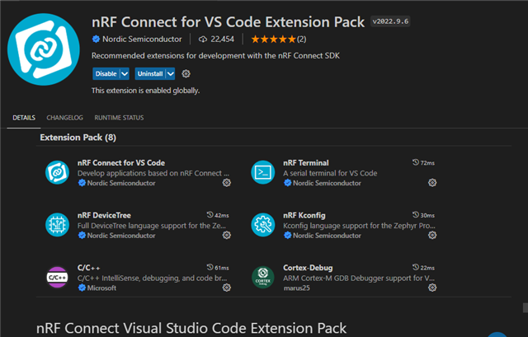The width and height of the screenshot is (528, 337).
Task: Open manage gear for nRF Terminal
Action: tap(432, 183)
